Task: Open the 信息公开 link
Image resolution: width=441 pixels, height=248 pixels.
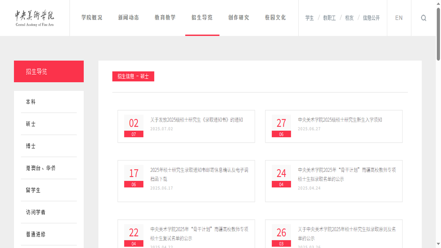Action: pyautogui.click(x=371, y=18)
